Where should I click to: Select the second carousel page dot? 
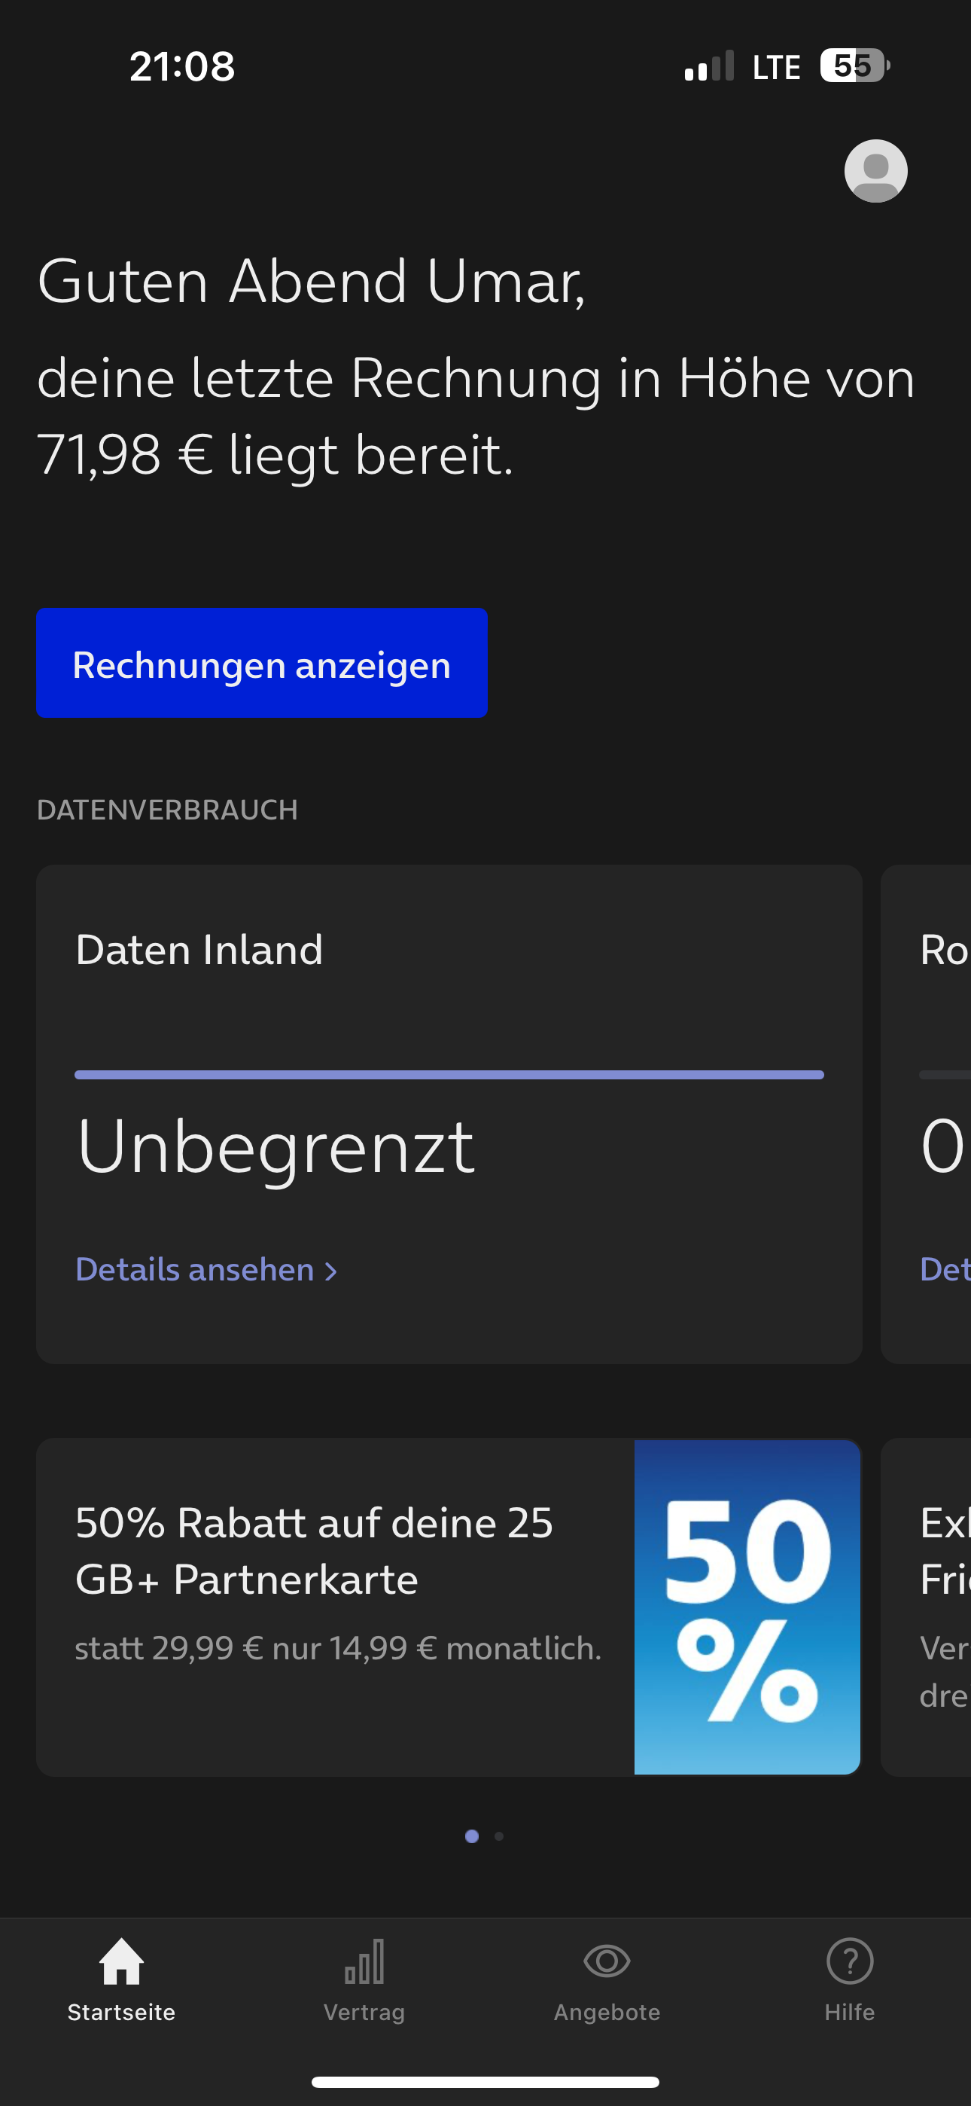(x=499, y=1836)
